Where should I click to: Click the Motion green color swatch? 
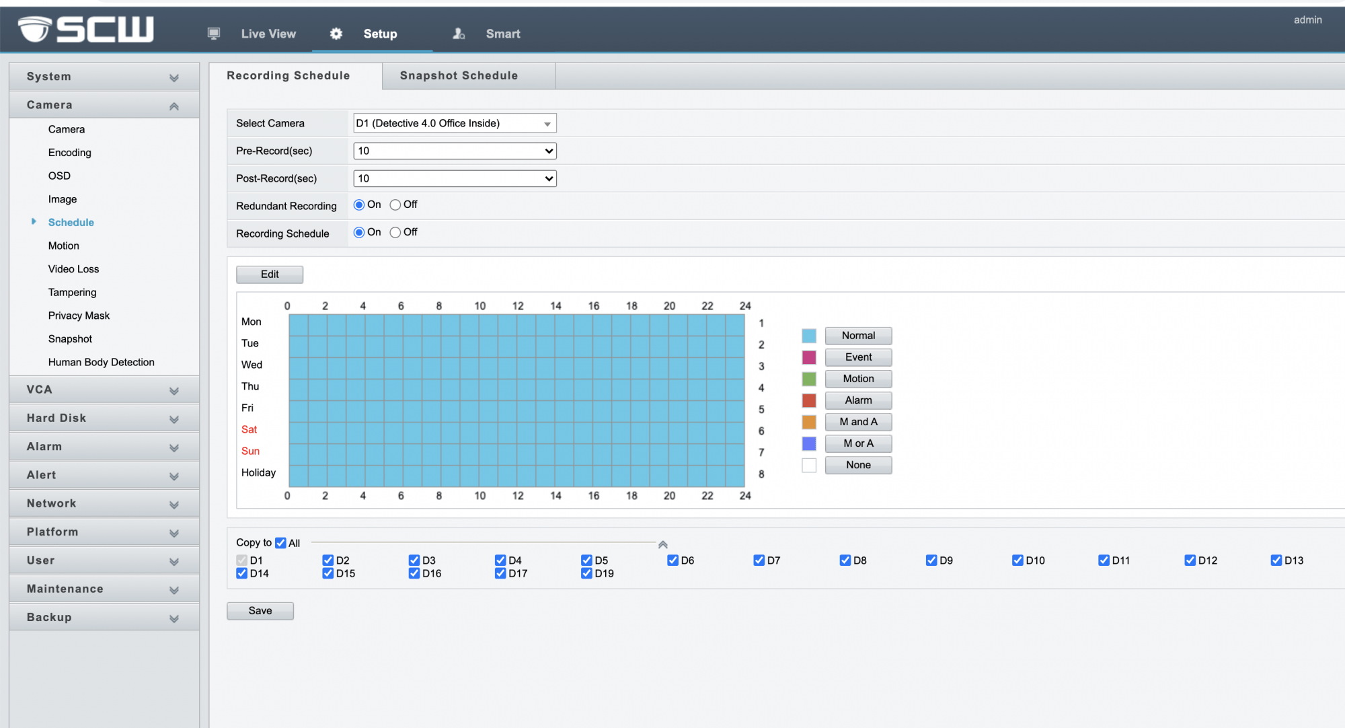coord(809,379)
